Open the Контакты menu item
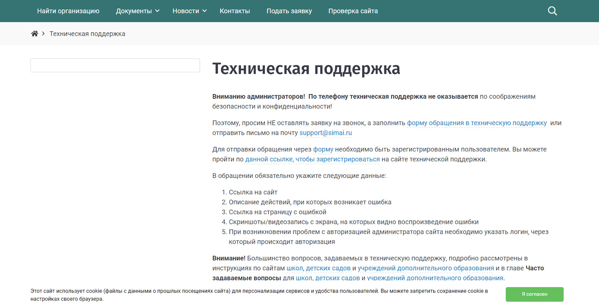 (235, 11)
